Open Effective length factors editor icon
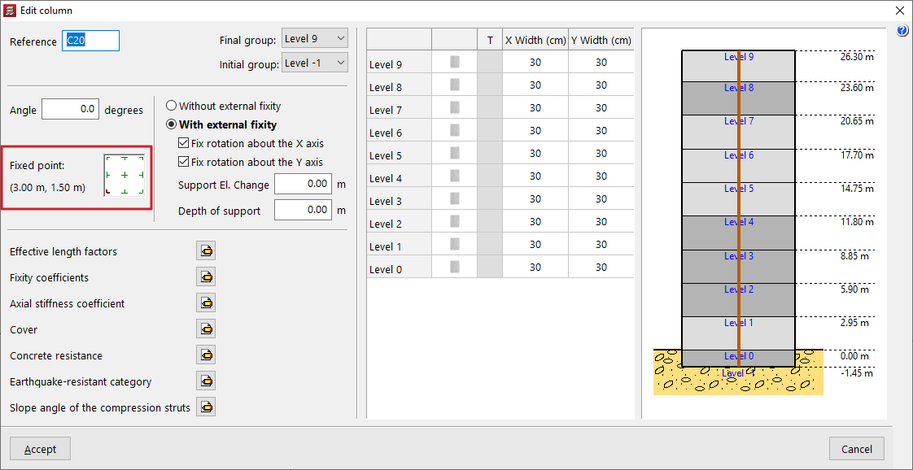Image resolution: width=913 pixels, height=470 pixels. (206, 251)
